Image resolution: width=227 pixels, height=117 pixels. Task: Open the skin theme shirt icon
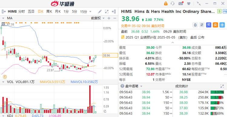click(x=189, y=4)
